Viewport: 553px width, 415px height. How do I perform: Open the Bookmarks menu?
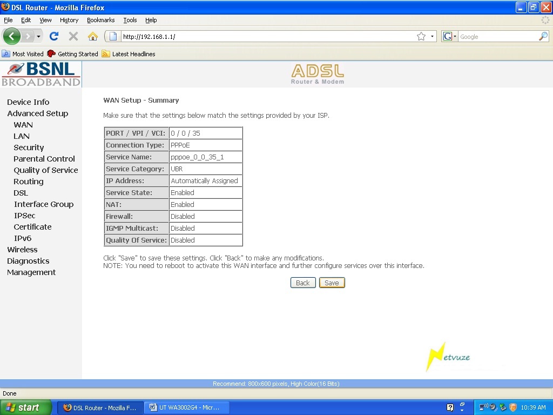100,20
